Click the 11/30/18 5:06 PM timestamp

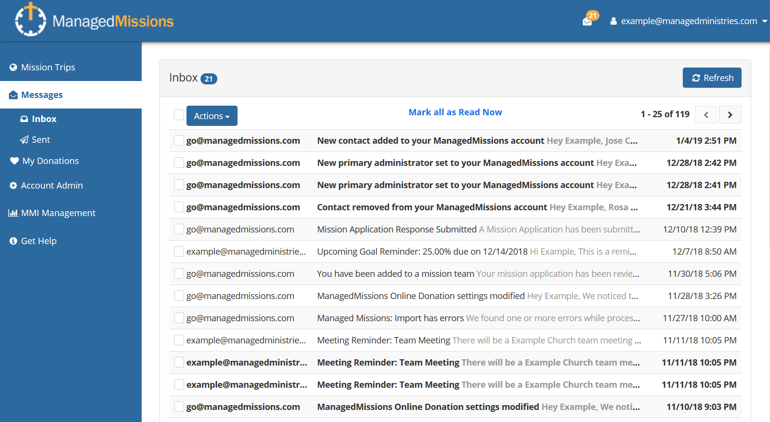[702, 274]
